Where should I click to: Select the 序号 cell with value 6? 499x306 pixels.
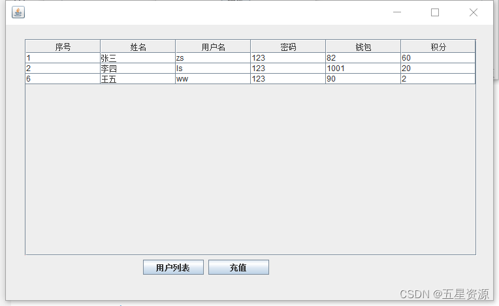(63, 79)
